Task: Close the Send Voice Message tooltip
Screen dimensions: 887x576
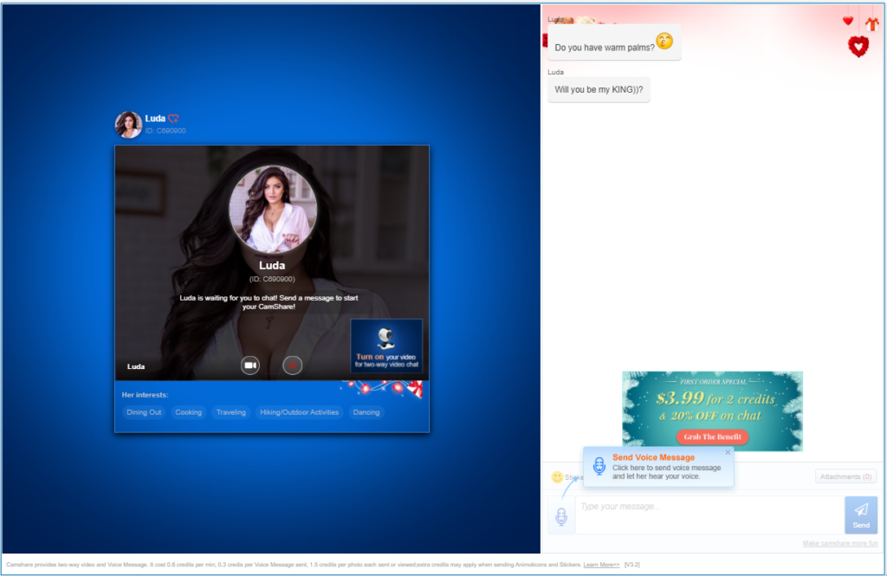Action: (728, 452)
